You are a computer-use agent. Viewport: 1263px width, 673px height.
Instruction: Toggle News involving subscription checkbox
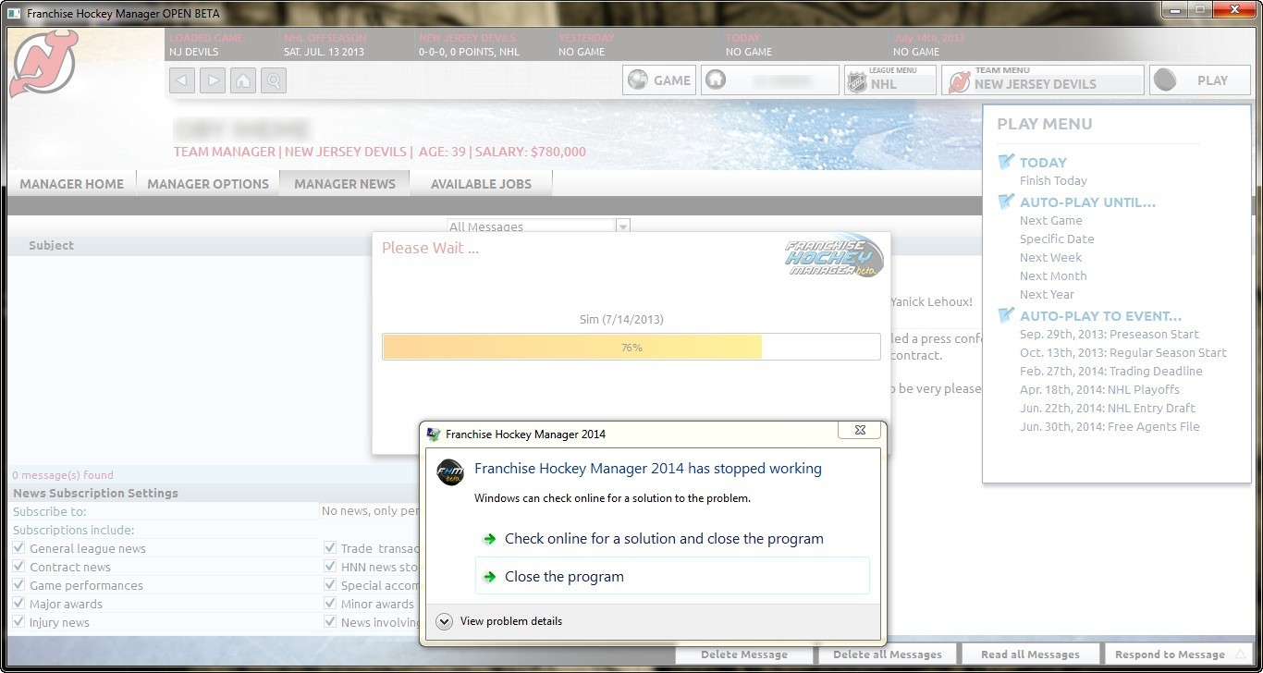coord(330,622)
